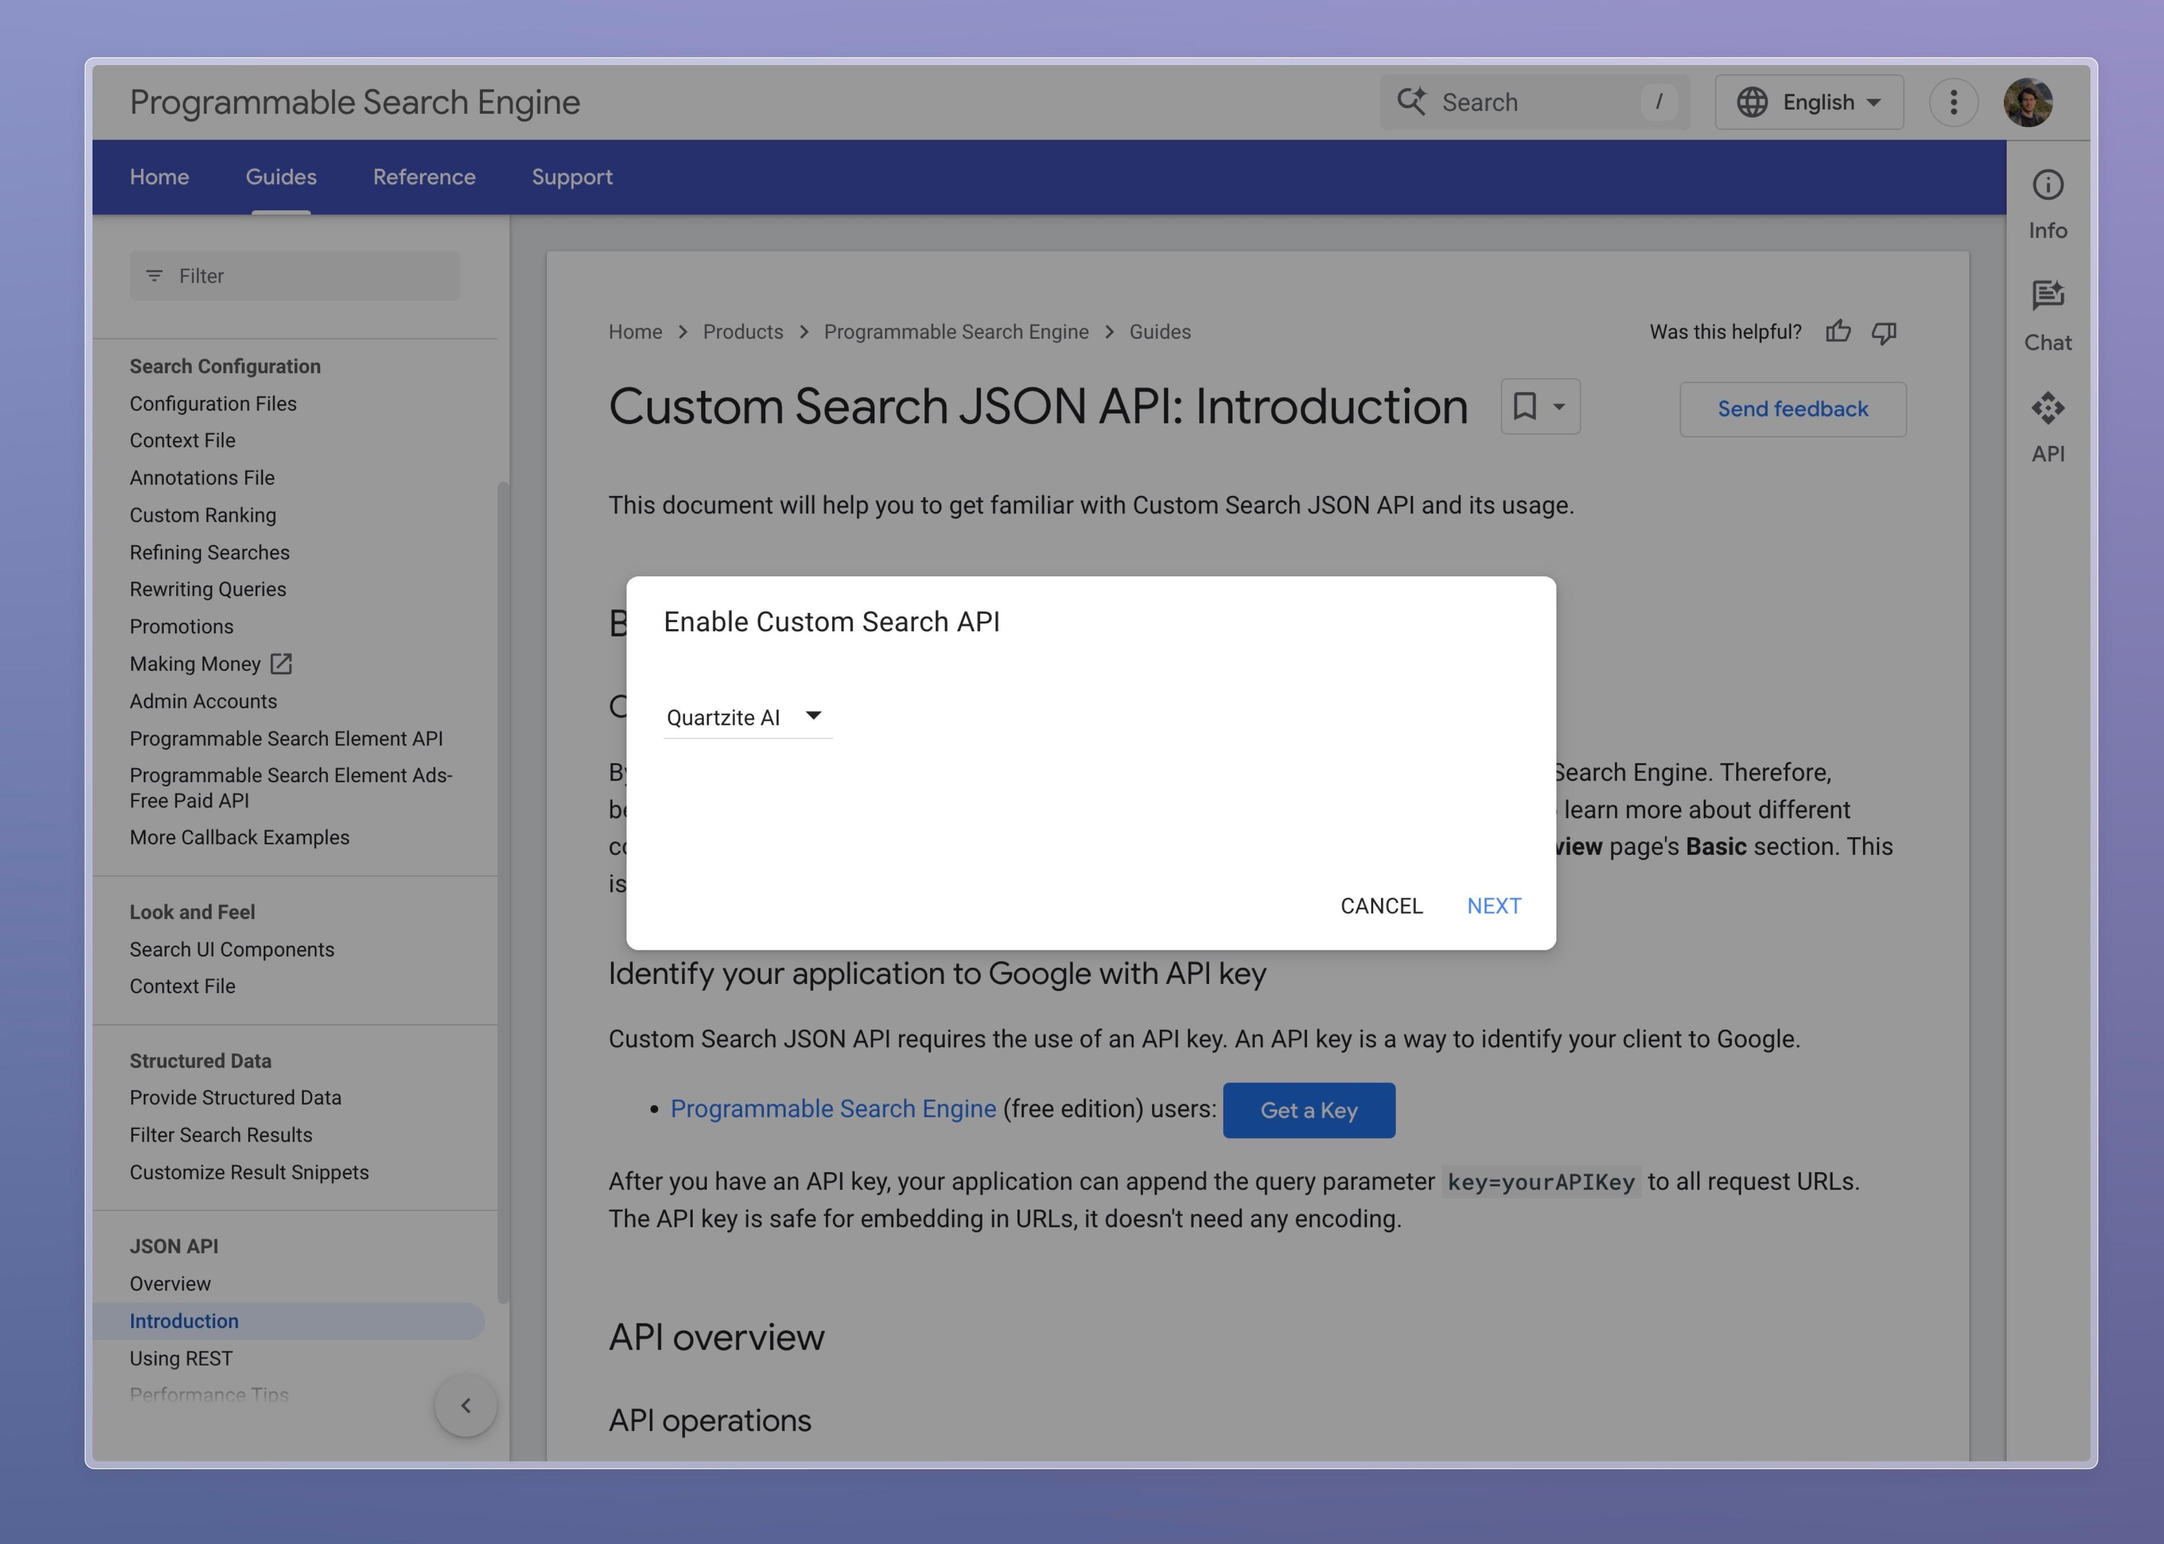Open Making Money in sidebar
Viewport: 2164px width, 1544px height.
tap(195, 663)
